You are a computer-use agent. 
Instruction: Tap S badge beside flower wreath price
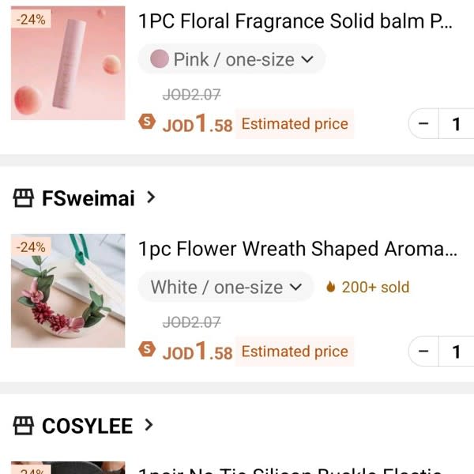click(x=147, y=349)
